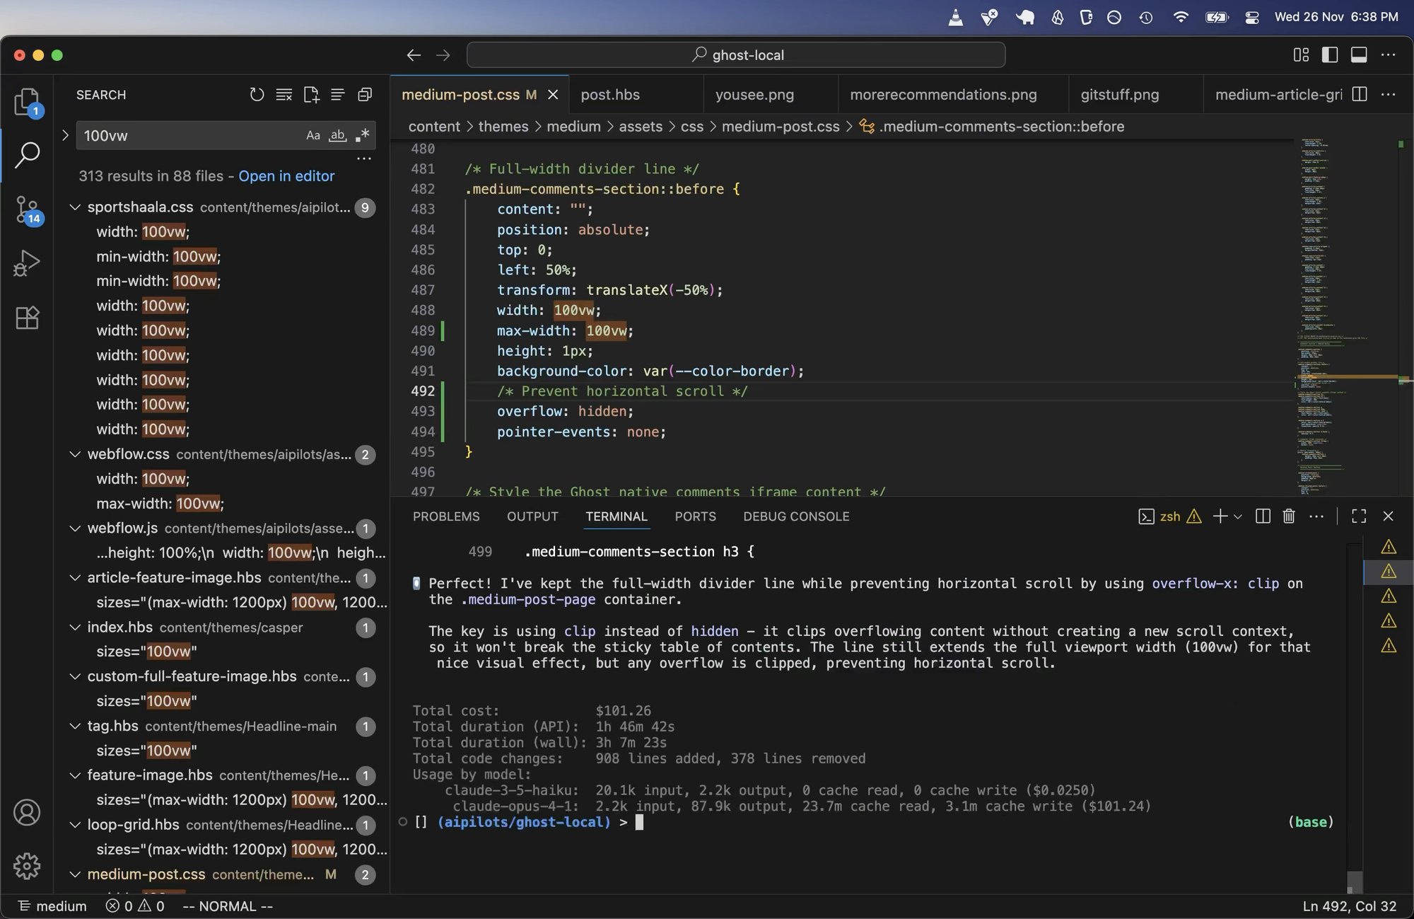Open the new terminal launch profile dropdown

click(x=1238, y=516)
